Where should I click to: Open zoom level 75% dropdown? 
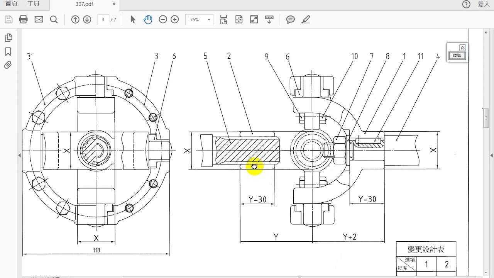click(x=199, y=19)
